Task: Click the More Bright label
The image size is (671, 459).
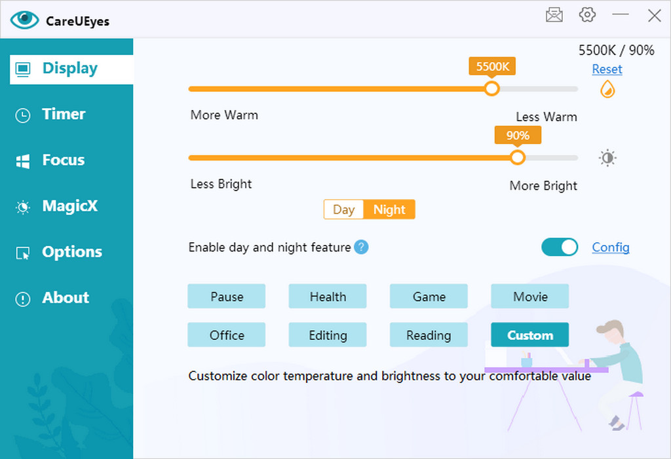Action: [543, 186]
